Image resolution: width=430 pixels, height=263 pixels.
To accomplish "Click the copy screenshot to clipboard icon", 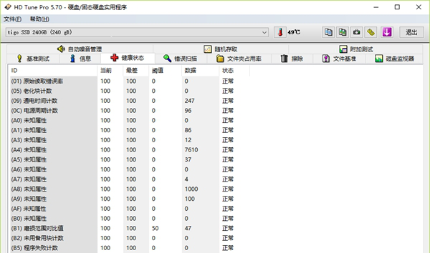I will 343,32.
